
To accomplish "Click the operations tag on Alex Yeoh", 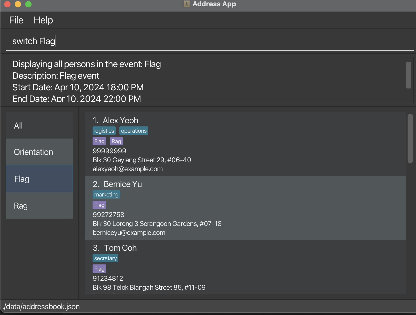I will tap(134, 131).
